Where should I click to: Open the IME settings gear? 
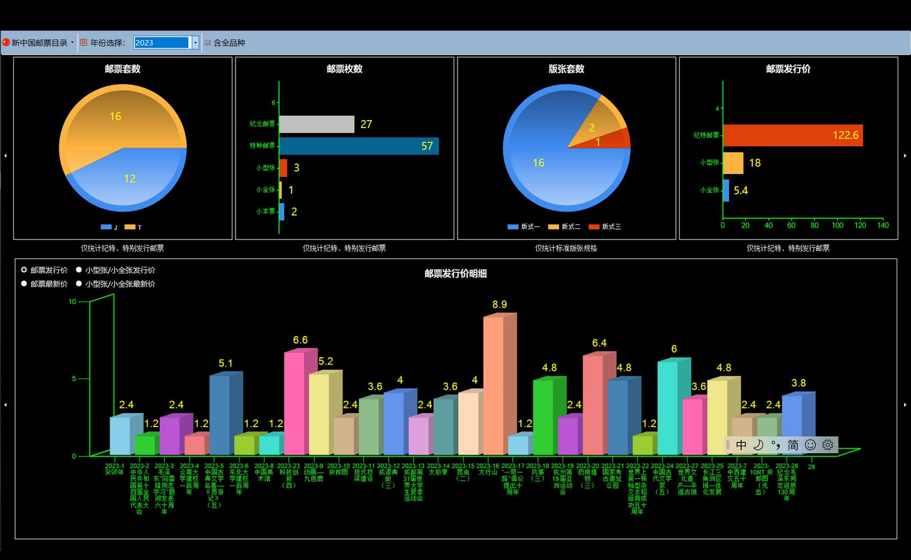coord(828,445)
